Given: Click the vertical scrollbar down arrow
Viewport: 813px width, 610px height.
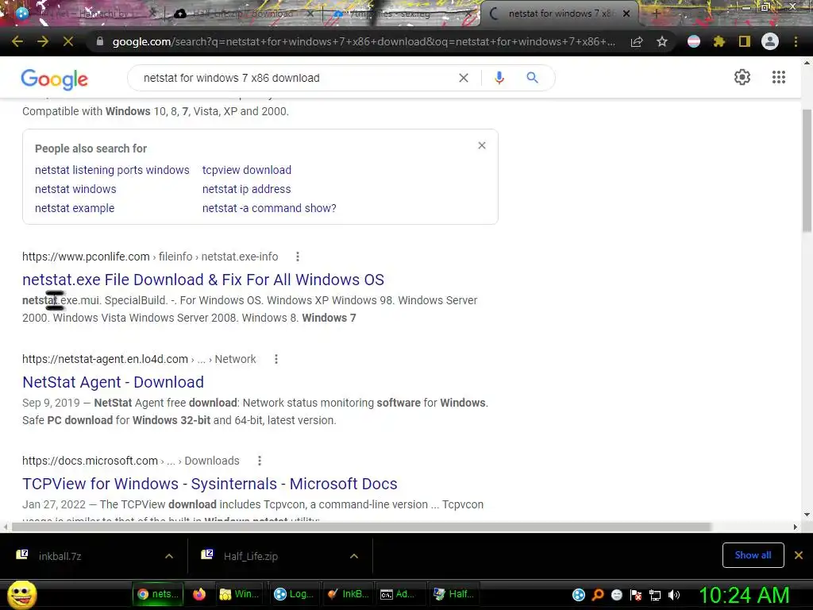Looking at the screenshot, I should (807, 515).
